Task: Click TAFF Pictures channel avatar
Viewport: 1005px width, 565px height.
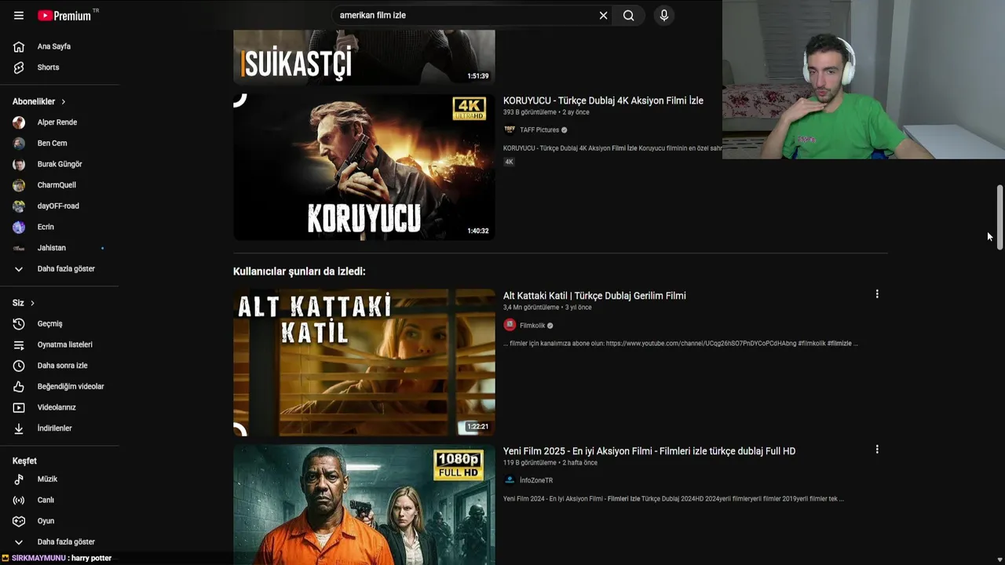Action: pyautogui.click(x=510, y=130)
